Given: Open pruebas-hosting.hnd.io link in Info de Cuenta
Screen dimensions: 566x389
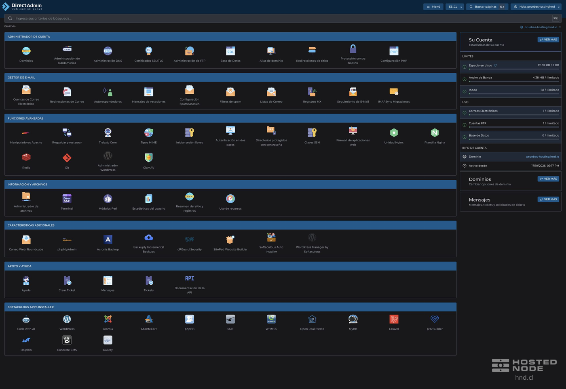Looking at the screenshot, I should [x=543, y=156].
